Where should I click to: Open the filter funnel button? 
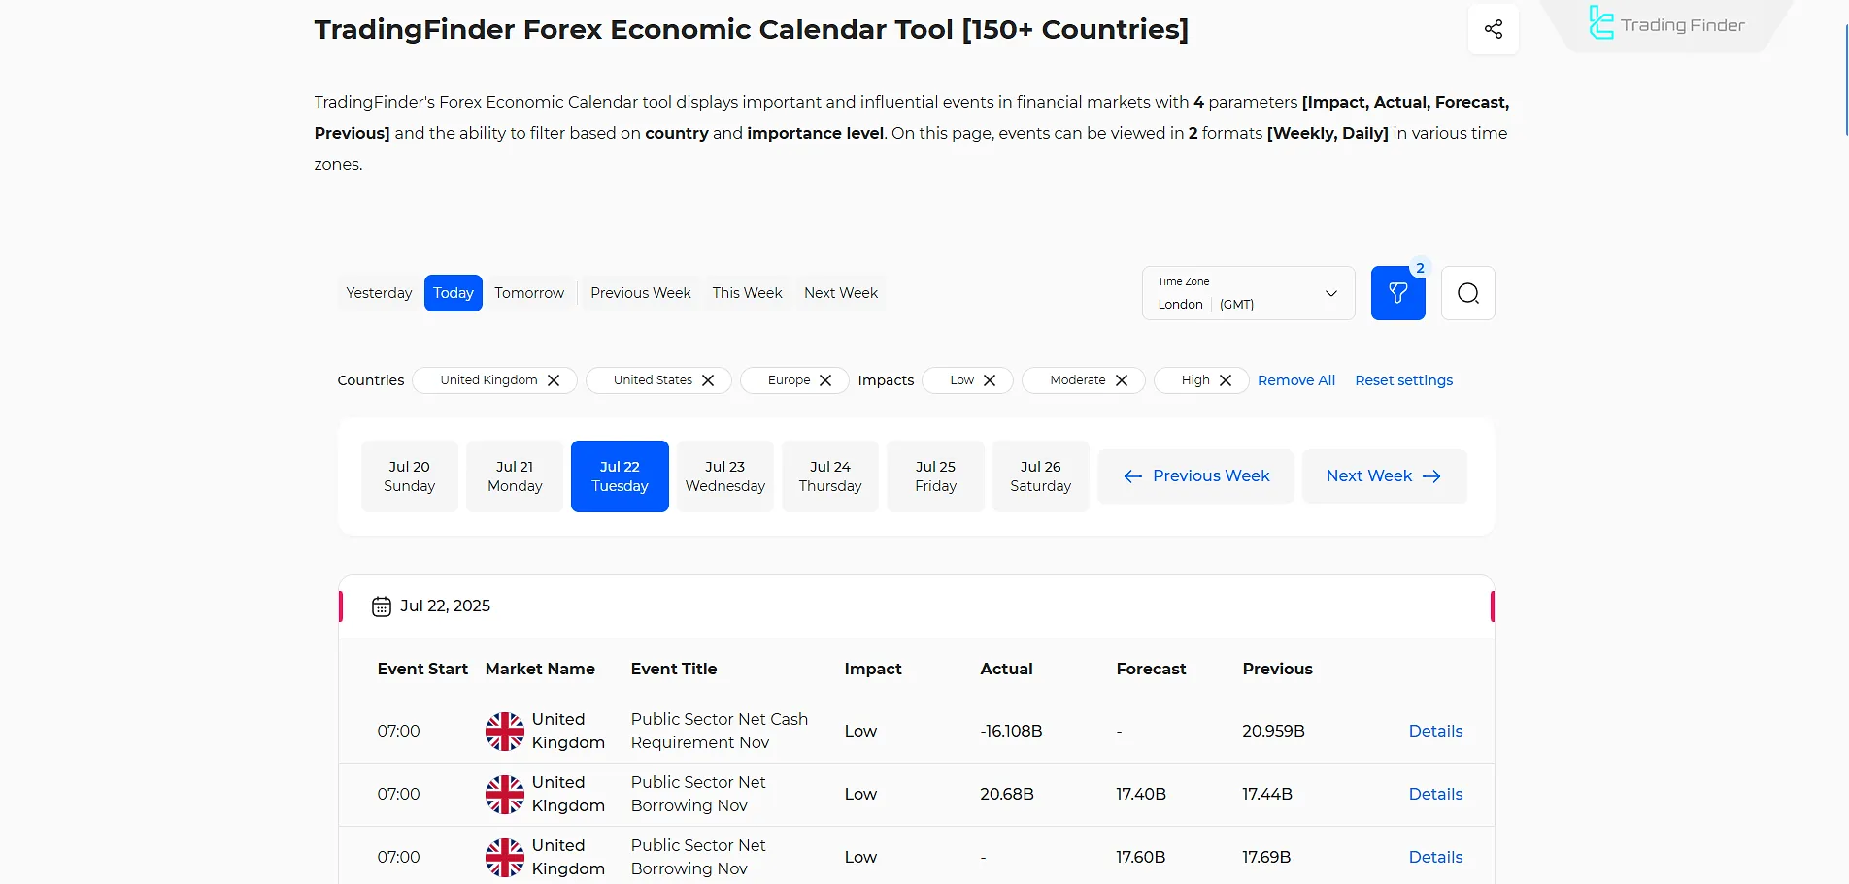click(x=1397, y=293)
